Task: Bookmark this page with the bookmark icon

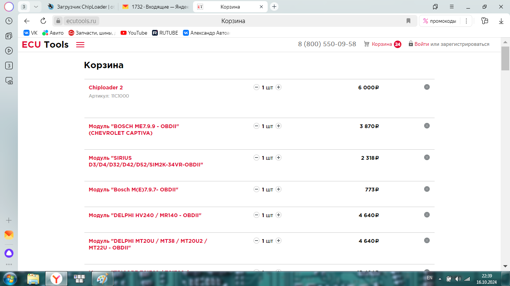Action: tap(408, 21)
